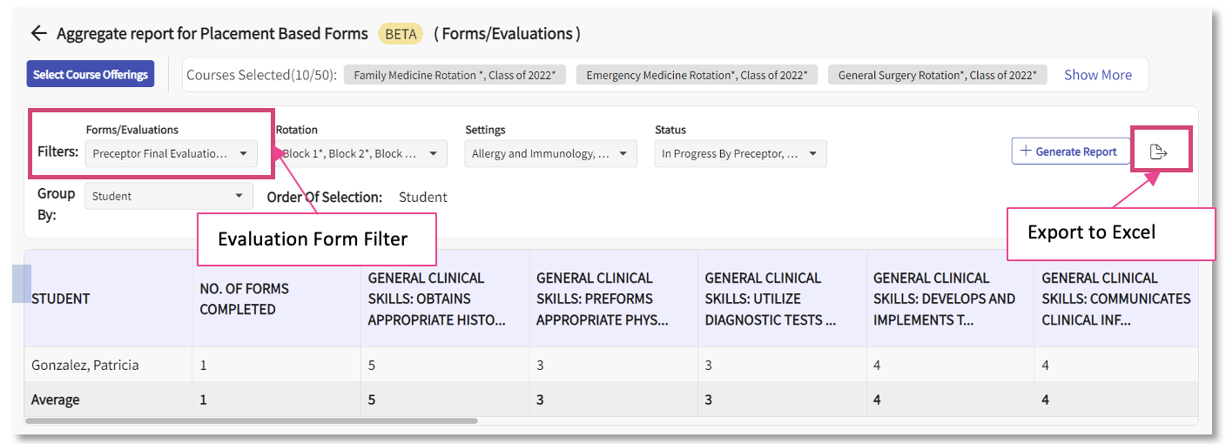Select General Surgery Rotation course chip
Viewport: 1226px width, 444px height.
[937, 75]
